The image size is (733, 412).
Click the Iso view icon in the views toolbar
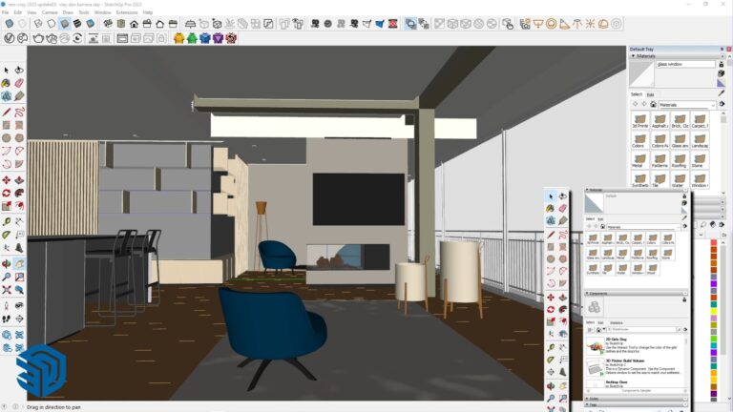(108, 23)
